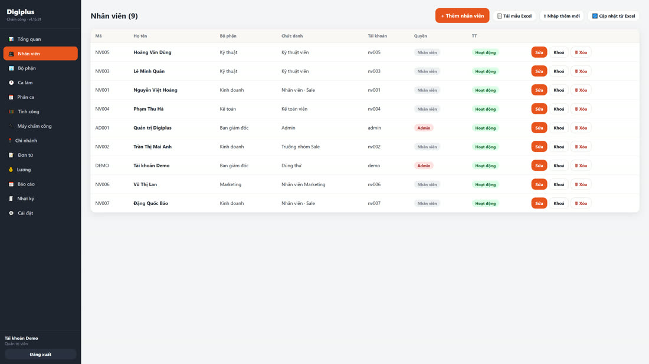
Task: Click the Phân ca calendar icon
Action: point(11,97)
